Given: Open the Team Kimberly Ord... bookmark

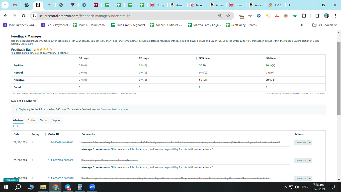Looking at the screenshot, I should [x=20, y=25].
